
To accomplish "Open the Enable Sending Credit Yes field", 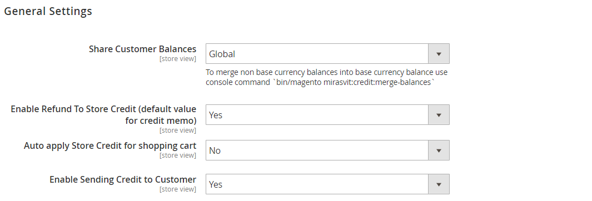I will click(327, 184).
